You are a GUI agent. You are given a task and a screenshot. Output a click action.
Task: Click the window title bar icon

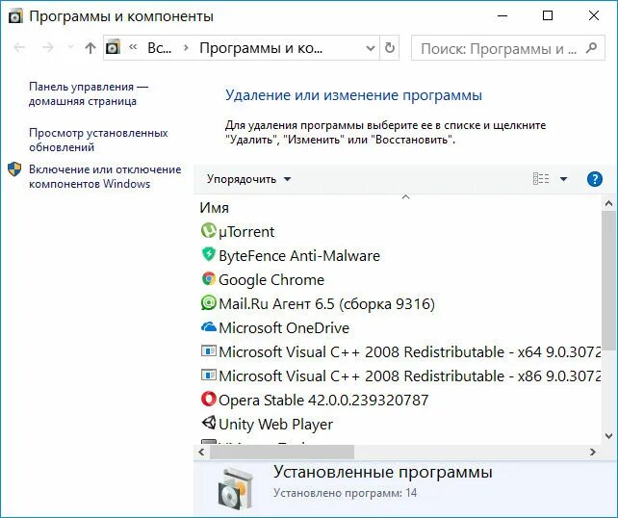[x=15, y=16]
